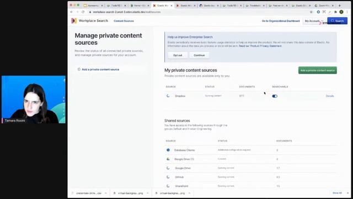Open the Chrome profile avatar
The height and width of the screenshot is (199, 353).
[x=341, y=12]
